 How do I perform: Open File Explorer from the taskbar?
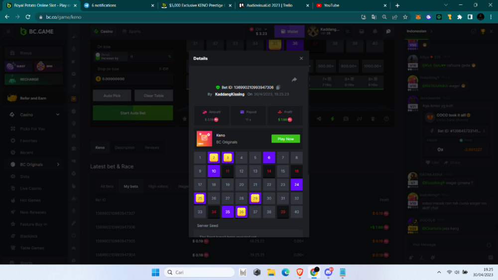tap(271, 272)
